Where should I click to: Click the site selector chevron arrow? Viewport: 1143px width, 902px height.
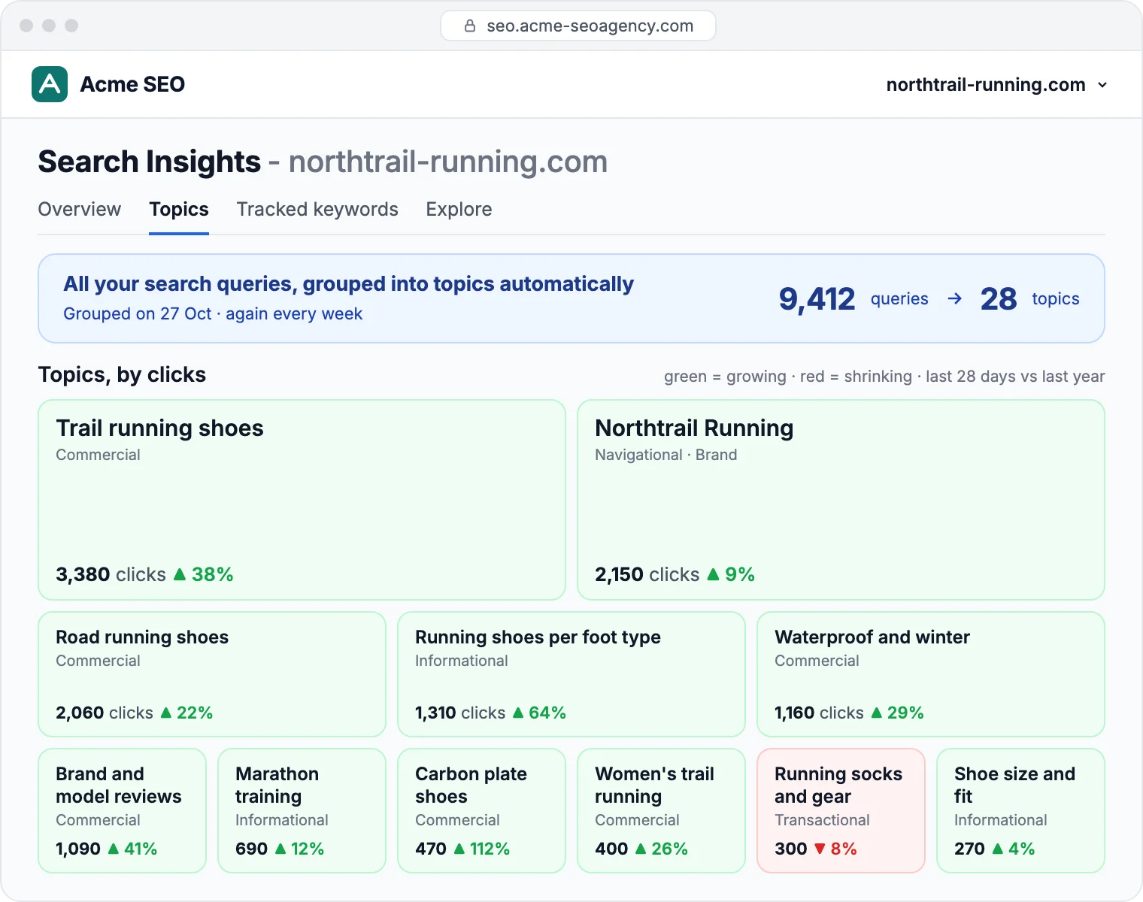coord(1102,85)
